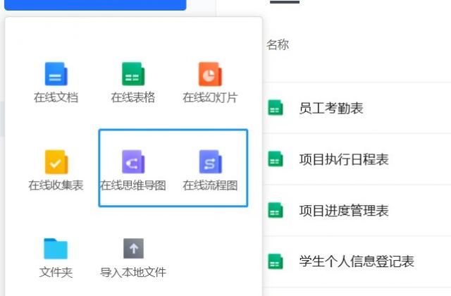451x296 pixels.
Task: Click the blue button above the menu
Action: (x=95, y=5)
